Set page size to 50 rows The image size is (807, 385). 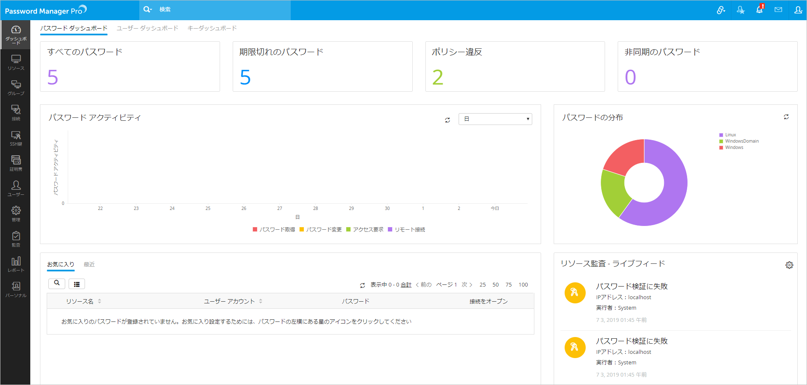[x=495, y=285]
